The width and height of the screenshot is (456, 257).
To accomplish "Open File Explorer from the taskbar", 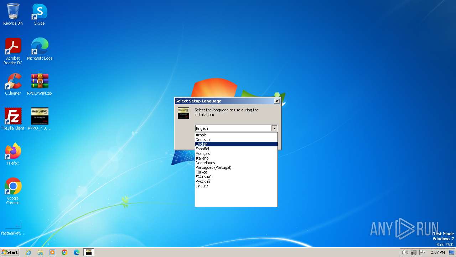I will pyautogui.click(x=40, y=252).
